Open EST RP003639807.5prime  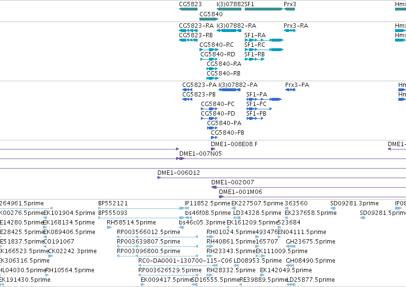pos(157,246)
